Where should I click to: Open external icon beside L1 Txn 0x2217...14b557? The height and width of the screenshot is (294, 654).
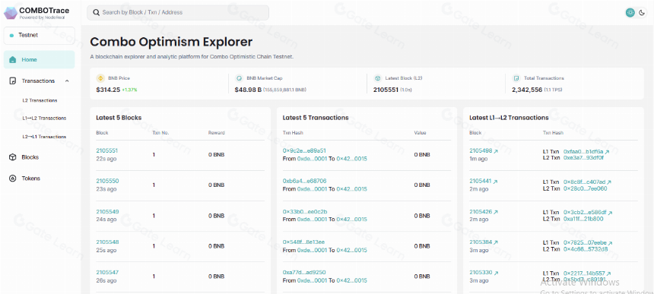(608, 273)
